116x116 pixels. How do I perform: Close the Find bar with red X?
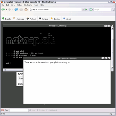pos(3,110)
